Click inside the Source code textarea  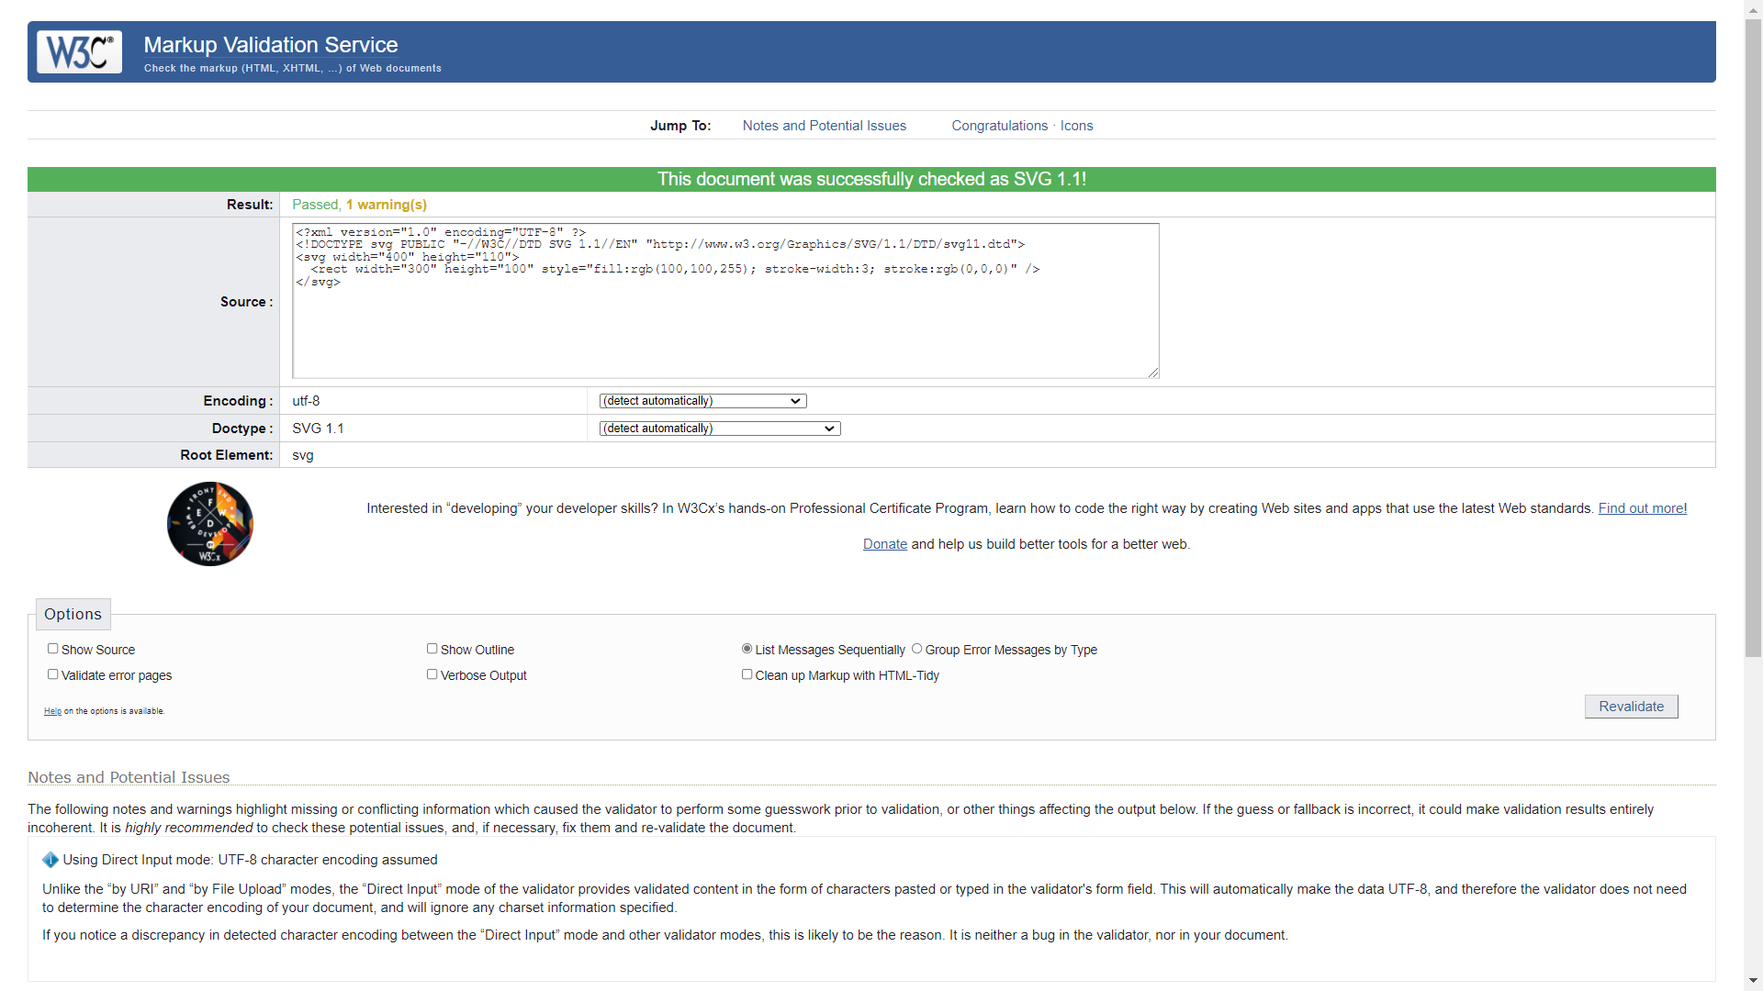725,301
